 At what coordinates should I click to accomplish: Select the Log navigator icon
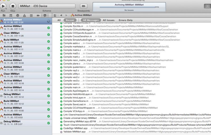(45, 16)
